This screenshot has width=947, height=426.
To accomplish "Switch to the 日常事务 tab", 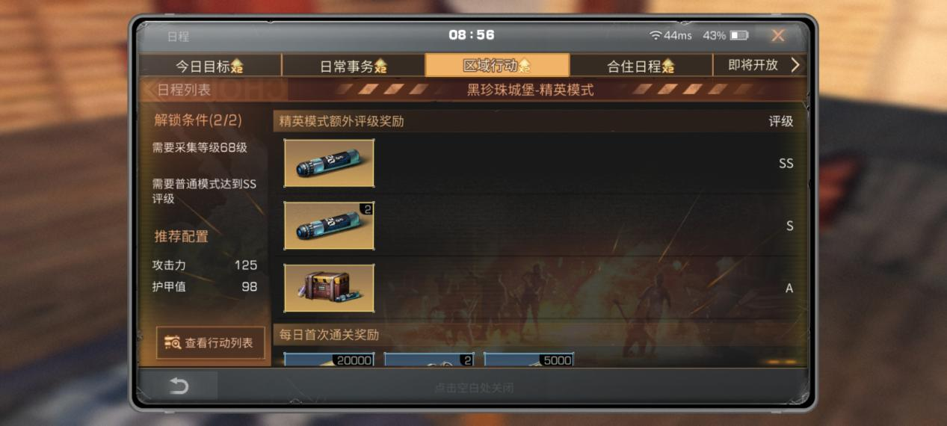I will pyautogui.click(x=354, y=66).
